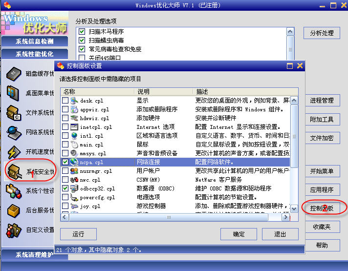The height and width of the screenshot is (271, 348).
Task: Click the appwiz.cpl add/remove programs icon
Action: (74, 109)
